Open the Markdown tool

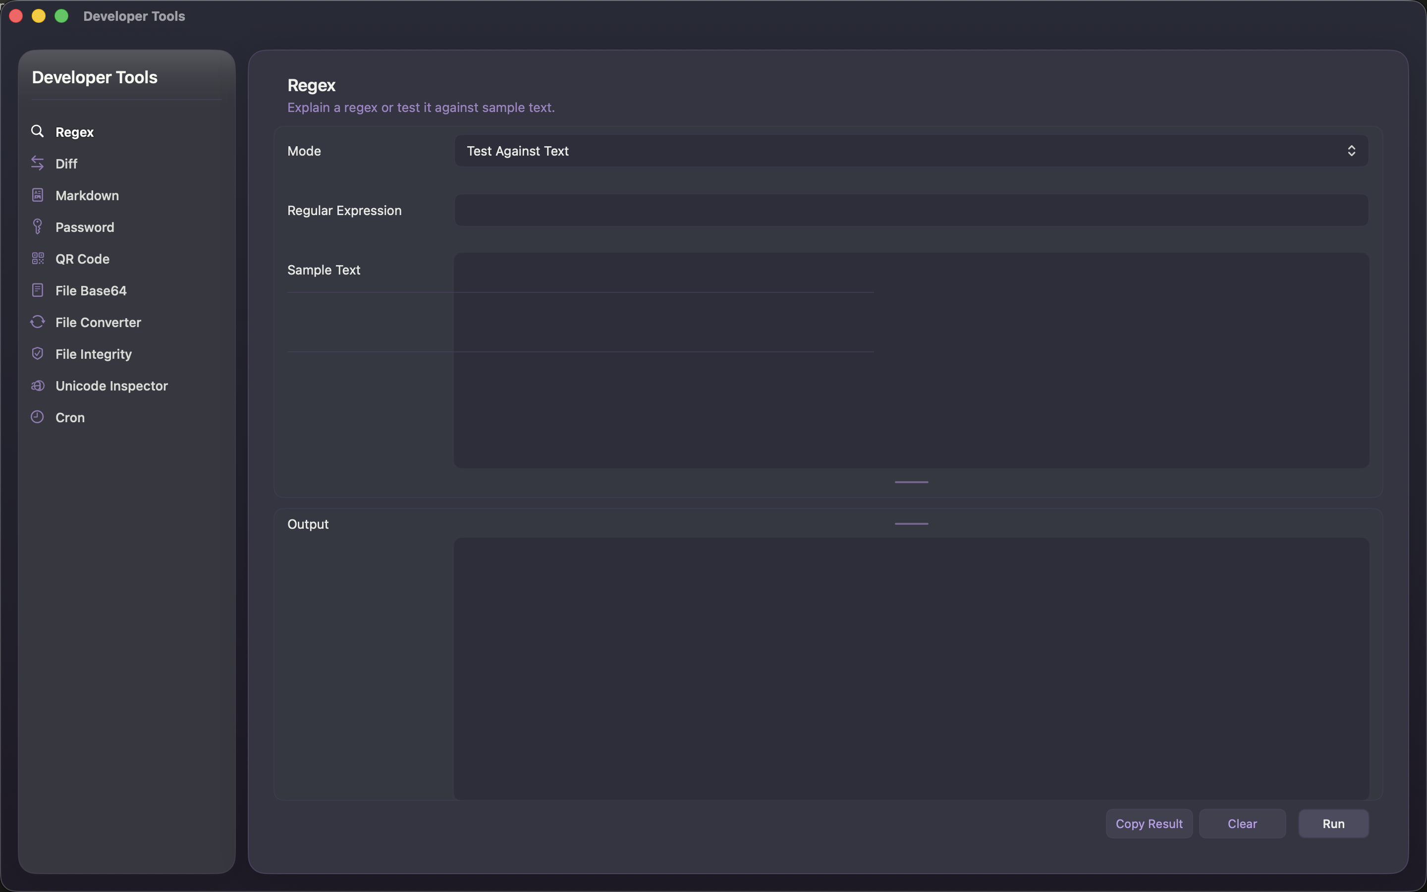click(87, 195)
